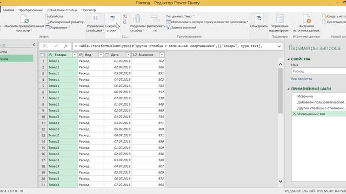The image size is (346, 194).
Task: Open the Data Type: Text dropdown
Action: coord(180,16)
